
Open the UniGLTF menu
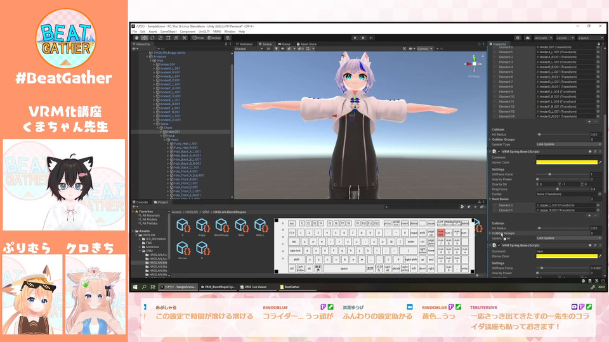click(x=204, y=32)
